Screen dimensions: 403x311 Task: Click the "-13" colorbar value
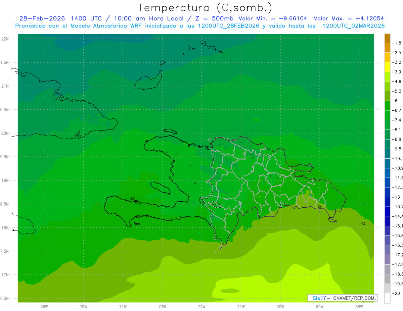[x=396, y=197]
